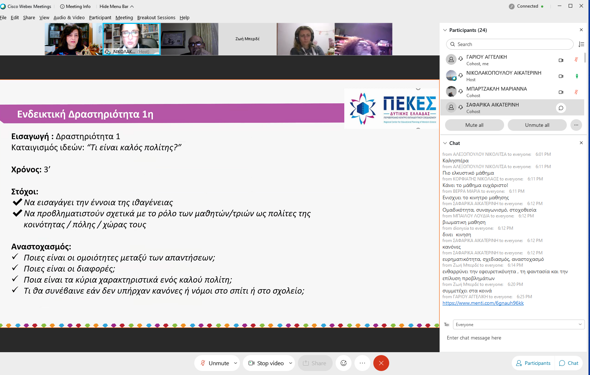Collapse the Chat panel section
590x375 pixels.
click(445, 143)
